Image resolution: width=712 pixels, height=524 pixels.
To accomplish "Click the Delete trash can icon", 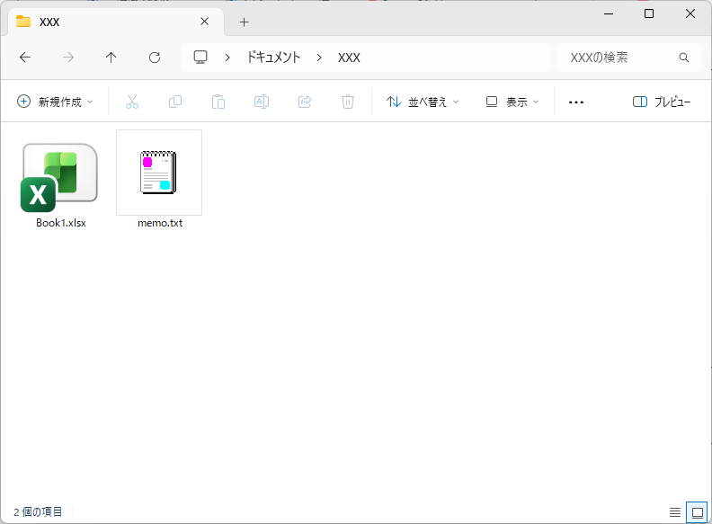I will point(348,102).
